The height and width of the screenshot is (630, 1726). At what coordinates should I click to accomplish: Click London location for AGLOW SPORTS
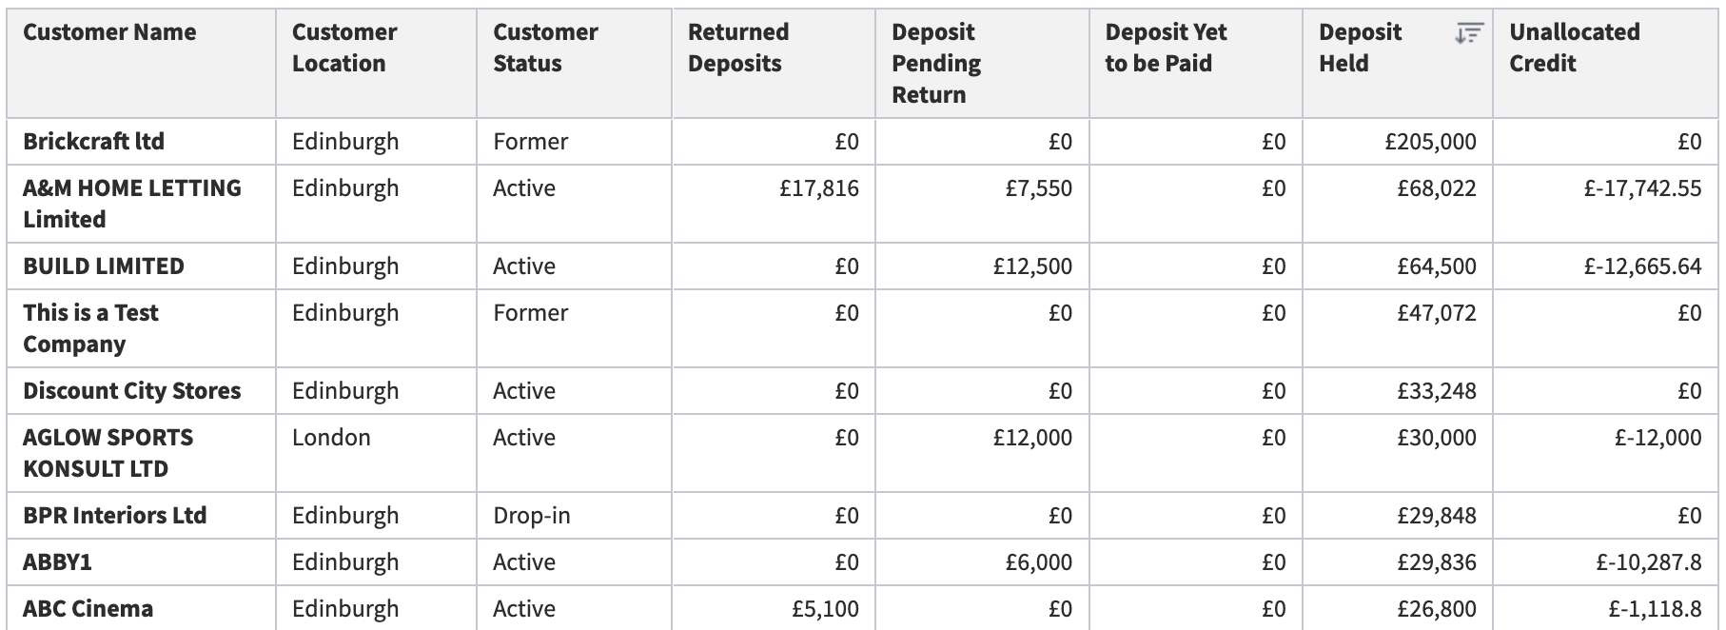tap(331, 437)
